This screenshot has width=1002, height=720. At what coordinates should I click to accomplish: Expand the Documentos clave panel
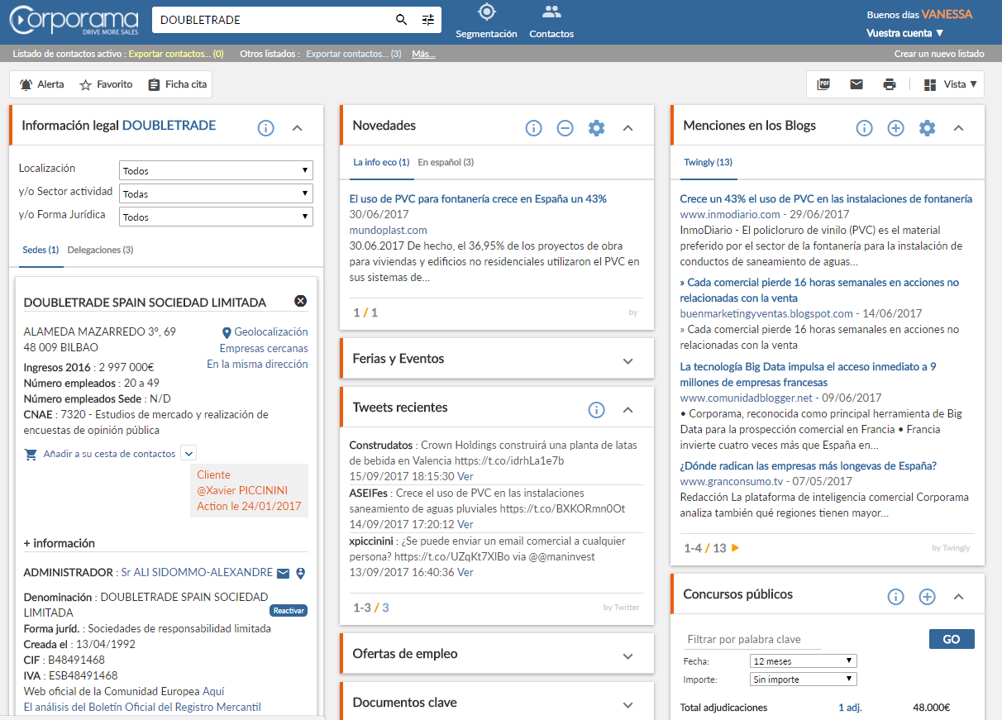627,705
